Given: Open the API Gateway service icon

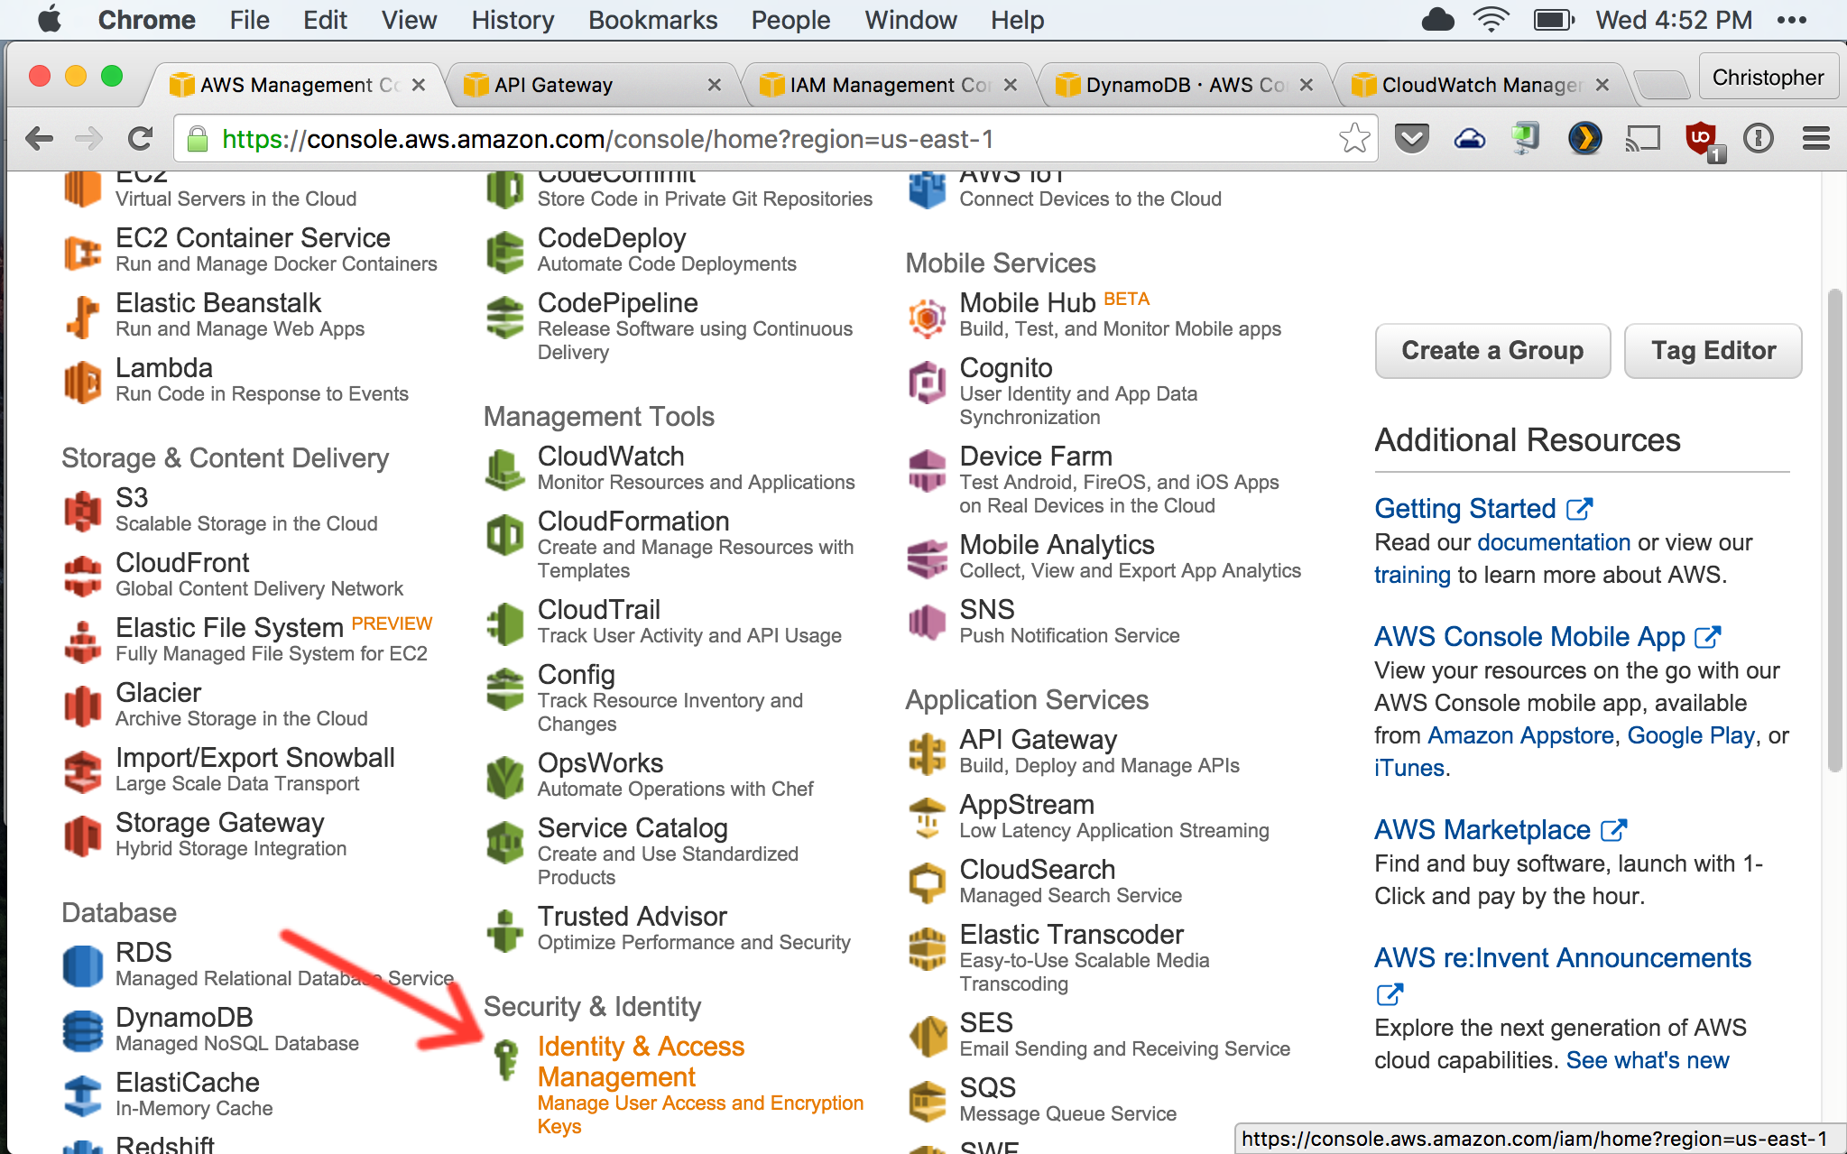Looking at the screenshot, I should tap(927, 753).
